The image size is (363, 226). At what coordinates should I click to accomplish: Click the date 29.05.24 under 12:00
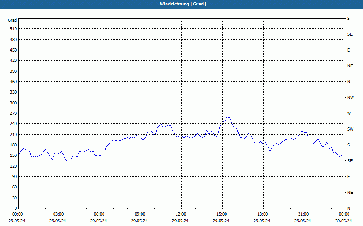[x=180, y=221]
